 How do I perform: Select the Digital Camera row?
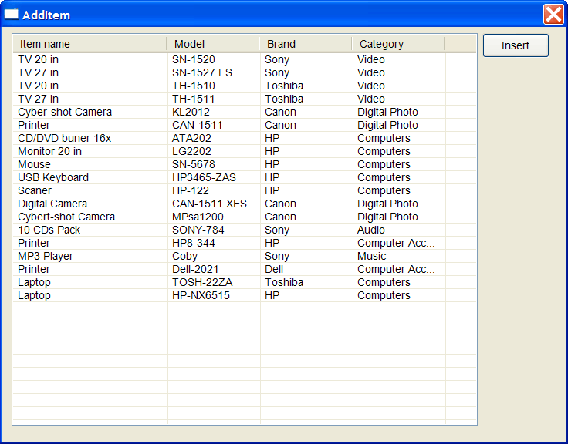245,203
